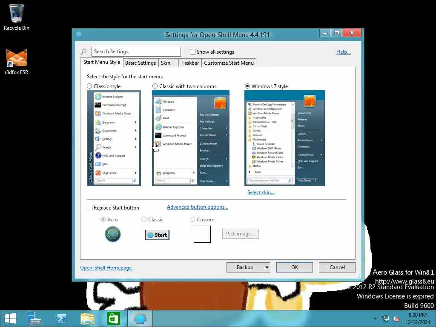Click the Classic Start button image
Screen dimensions: 436x327
pos(157,235)
